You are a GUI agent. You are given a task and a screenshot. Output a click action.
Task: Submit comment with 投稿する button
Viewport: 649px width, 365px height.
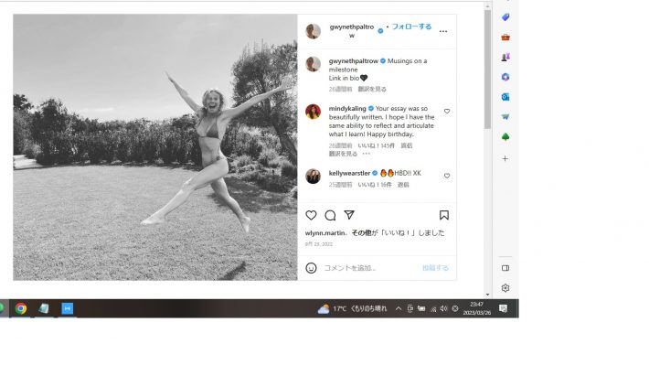(x=435, y=268)
